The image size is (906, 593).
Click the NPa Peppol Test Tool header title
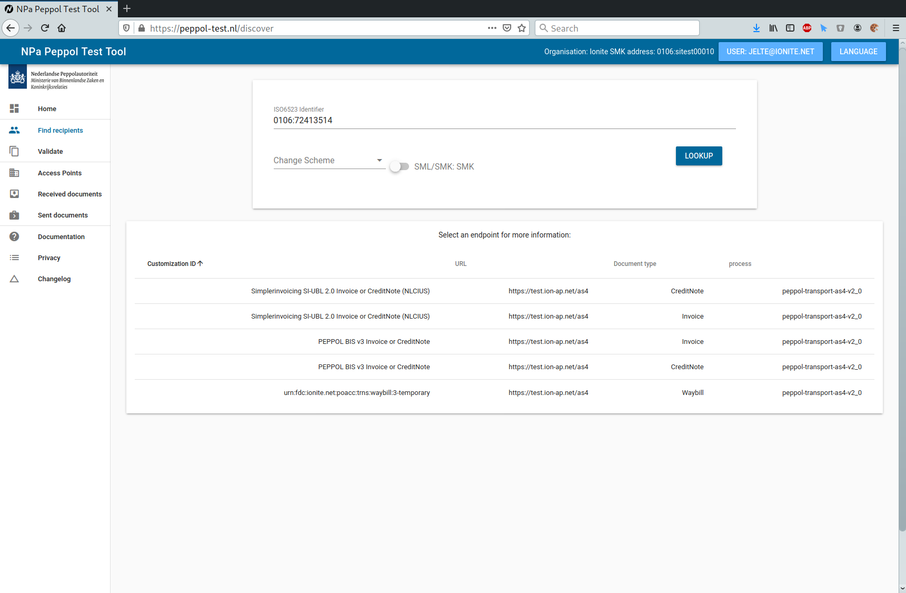coord(74,52)
